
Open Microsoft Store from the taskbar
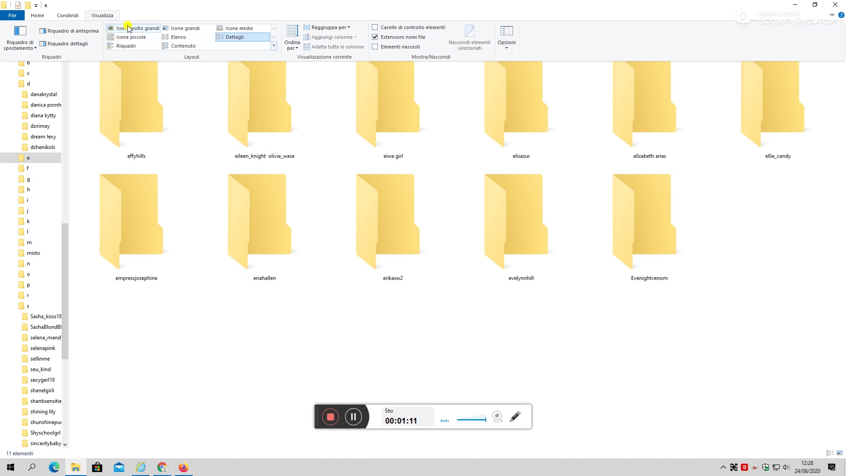(x=97, y=468)
